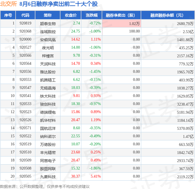This screenshot has width=195, height=189.
Task: Select the 涨跌幅 column header
Action: 92,15
